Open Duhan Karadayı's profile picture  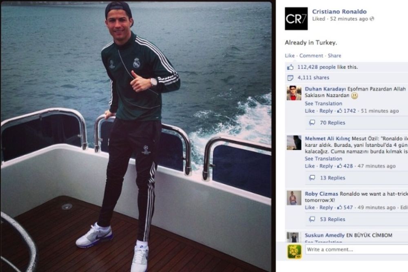click(x=294, y=93)
